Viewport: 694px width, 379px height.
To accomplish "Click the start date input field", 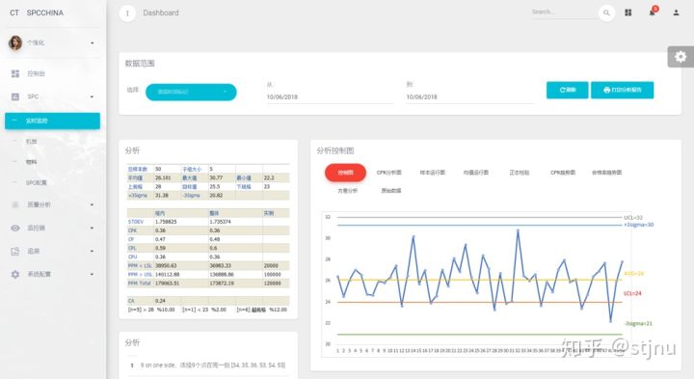I will pos(330,97).
